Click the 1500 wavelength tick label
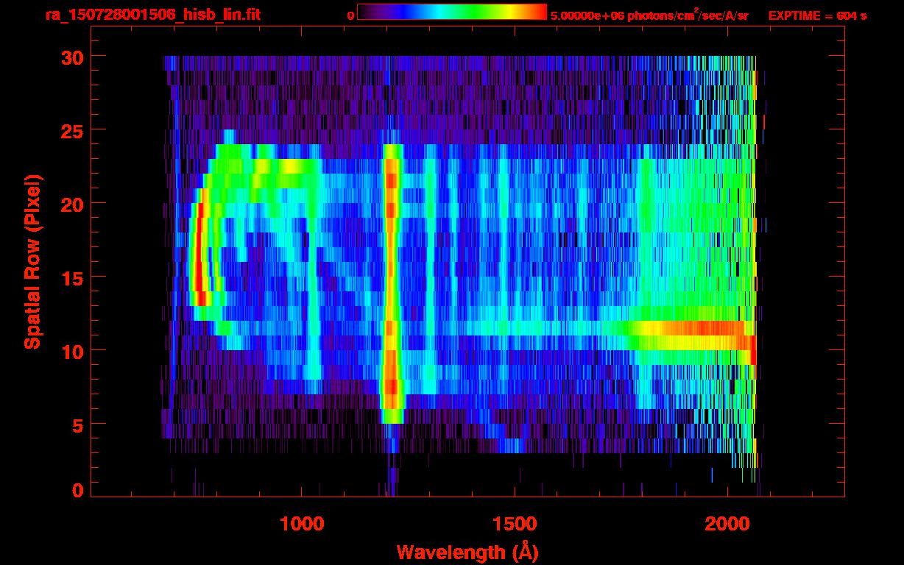 click(x=515, y=524)
